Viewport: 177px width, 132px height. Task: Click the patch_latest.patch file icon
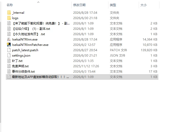9,50
